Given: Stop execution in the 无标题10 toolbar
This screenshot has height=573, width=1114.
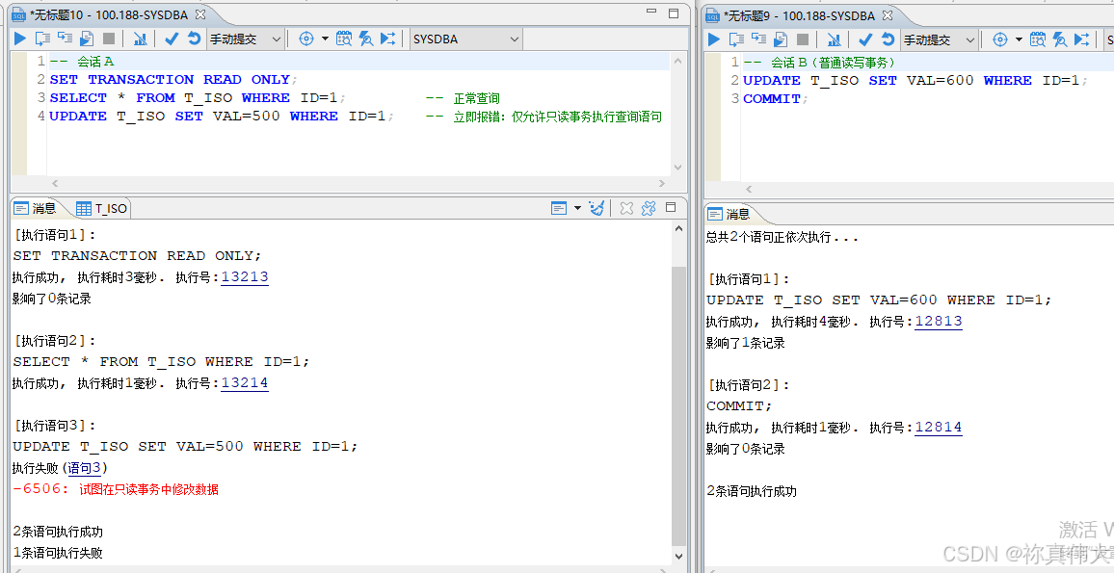Looking at the screenshot, I should point(109,39).
